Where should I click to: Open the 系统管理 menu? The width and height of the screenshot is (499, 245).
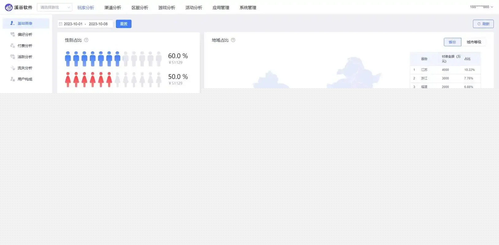(248, 8)
